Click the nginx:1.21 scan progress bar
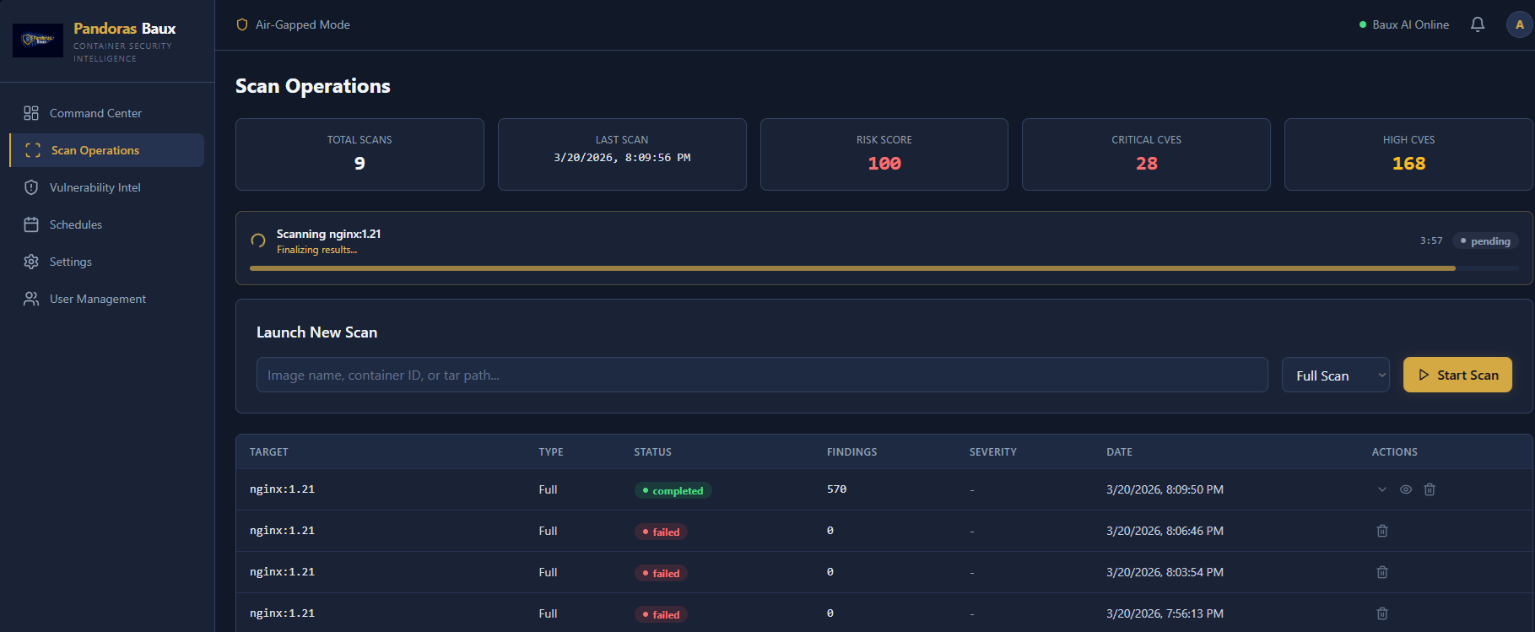 click(884, 268)
